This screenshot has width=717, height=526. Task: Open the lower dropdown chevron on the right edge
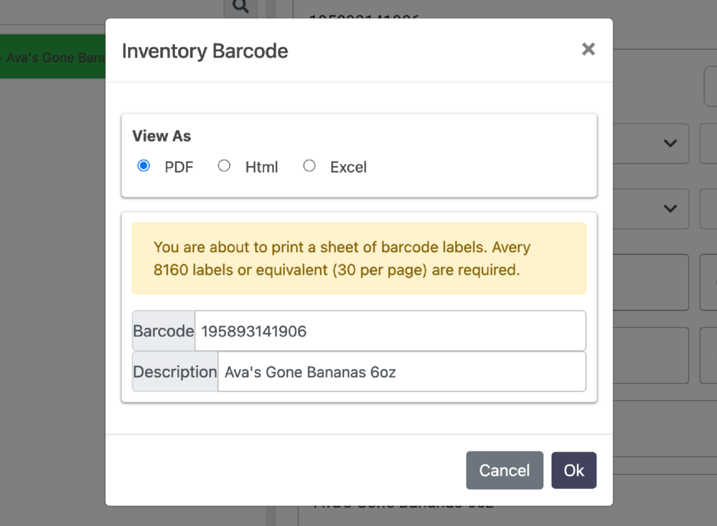669,209
